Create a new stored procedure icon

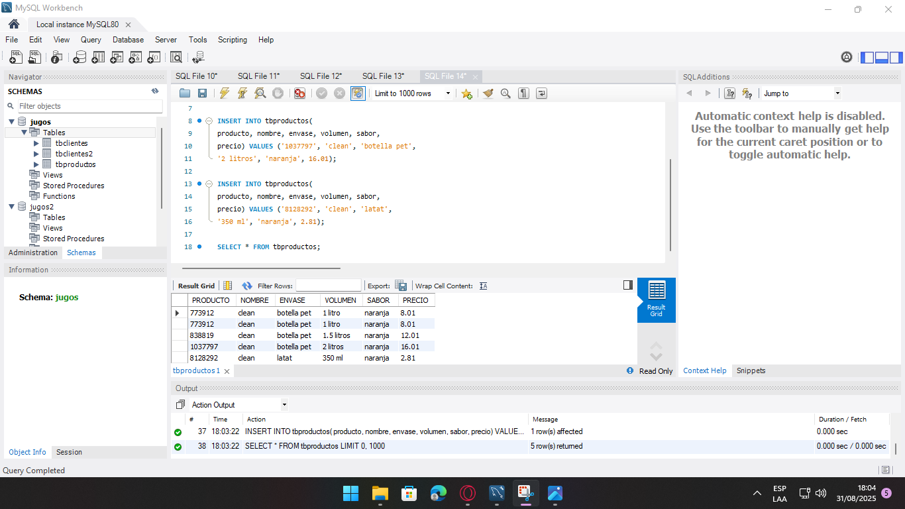click(x=135, y=58)
